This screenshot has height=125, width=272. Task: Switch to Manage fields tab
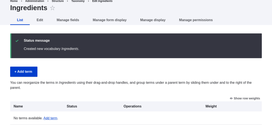pyautogui.click(x=68, y=20)
